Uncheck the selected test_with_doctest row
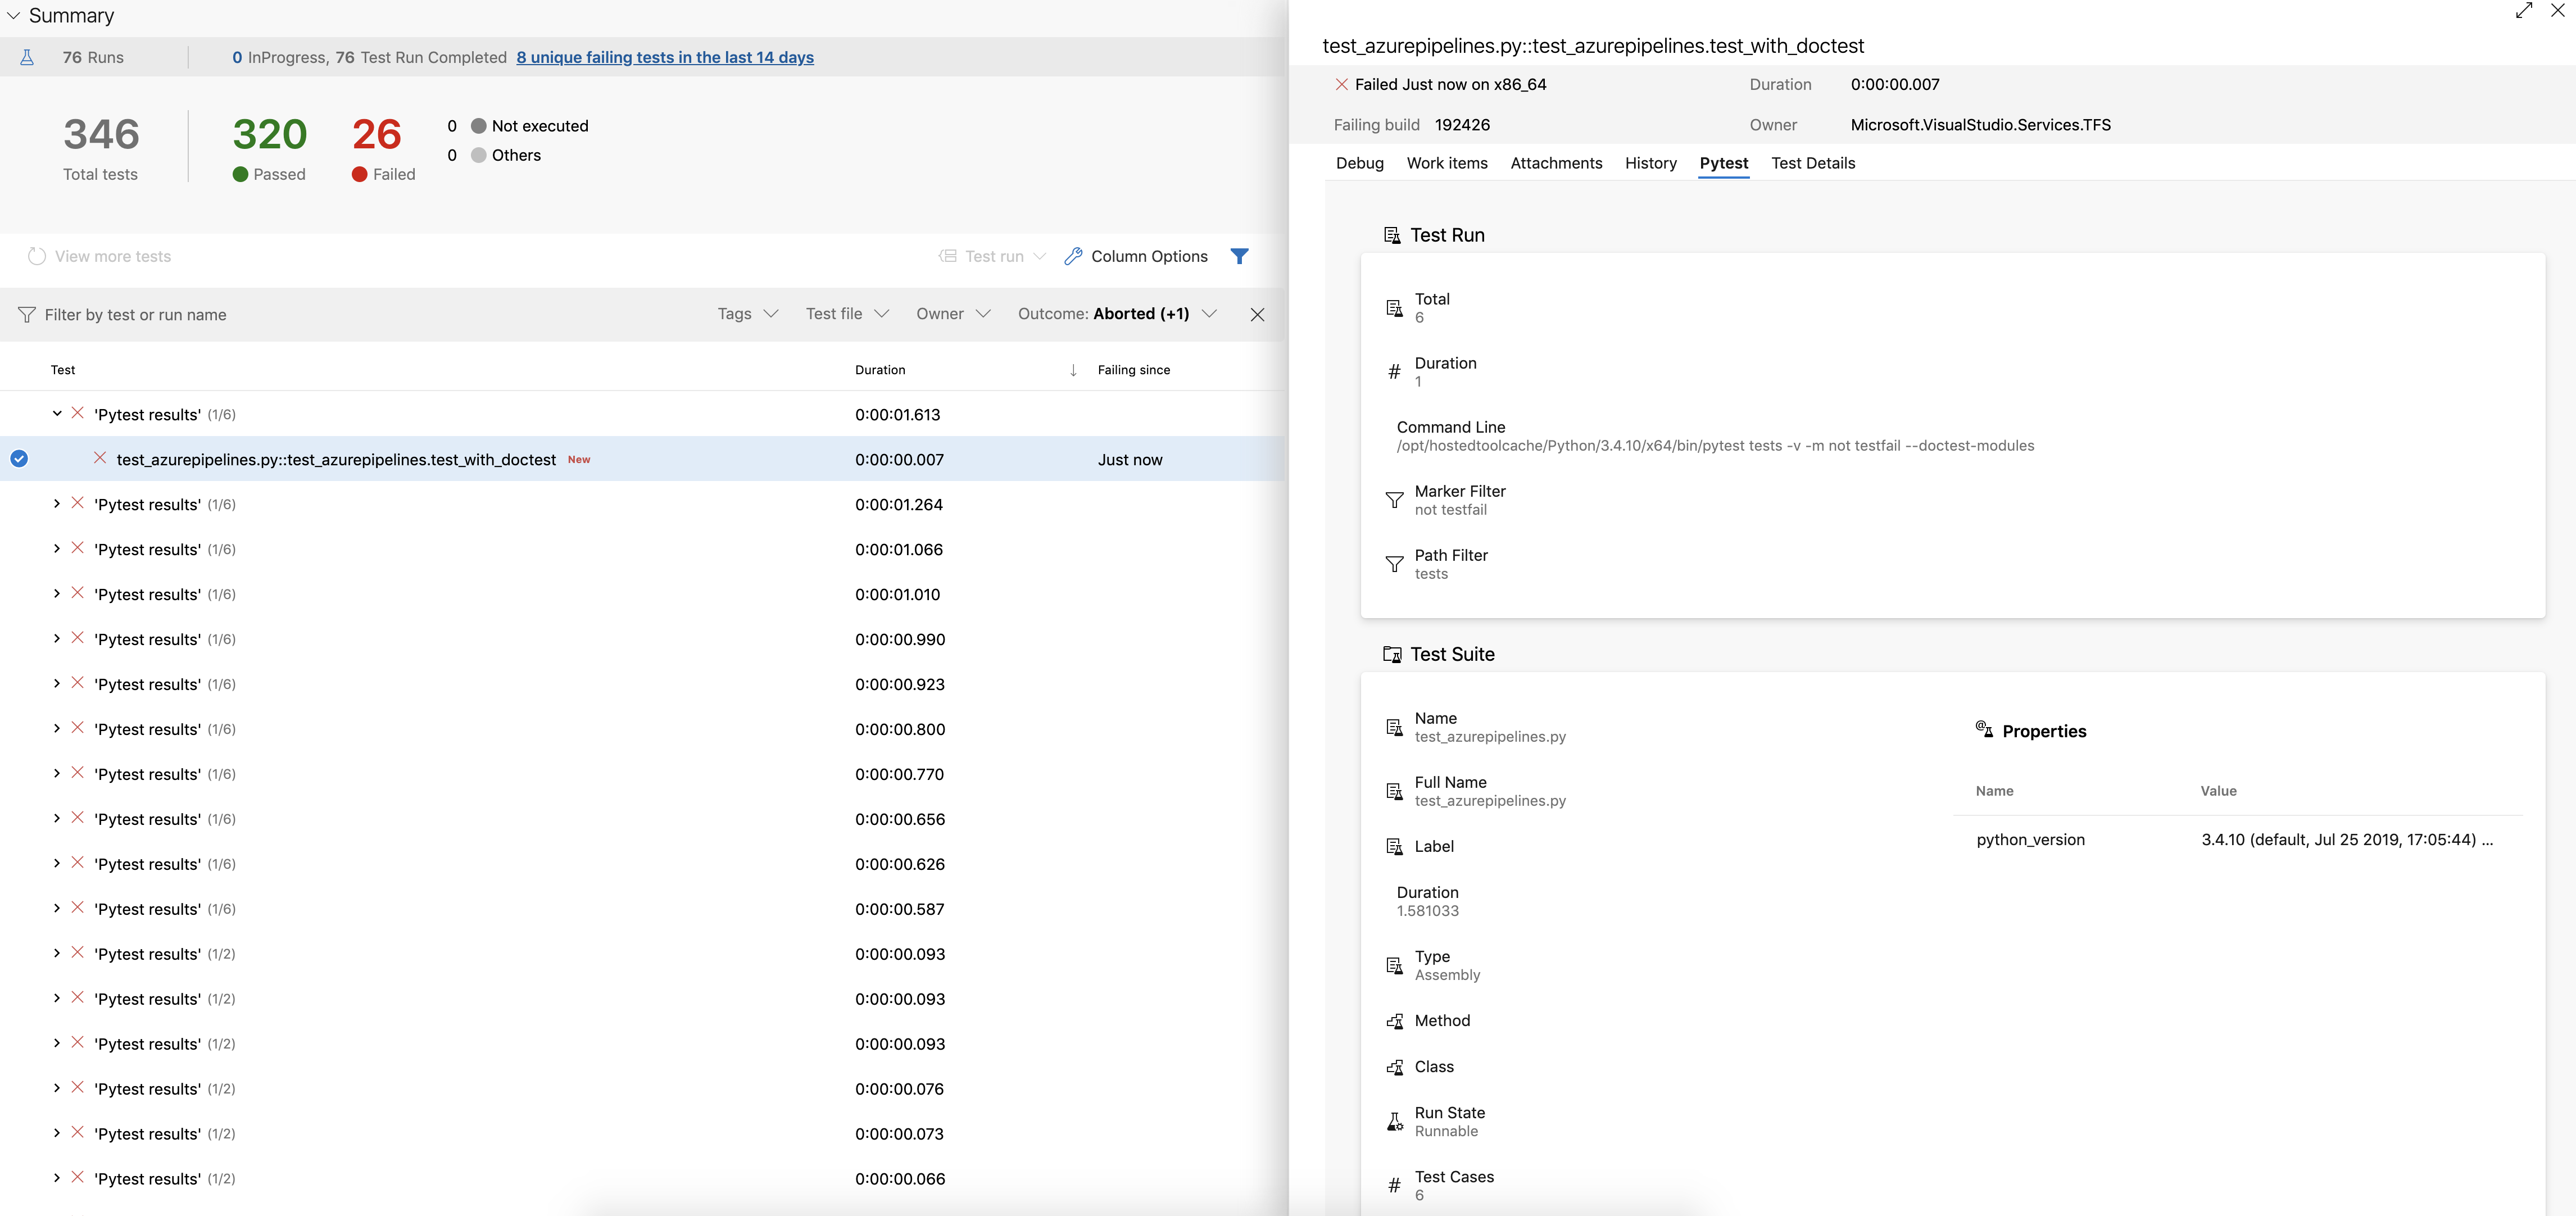The height and width of the screenshot is (1216, 2576). click(x=19, y=459)
